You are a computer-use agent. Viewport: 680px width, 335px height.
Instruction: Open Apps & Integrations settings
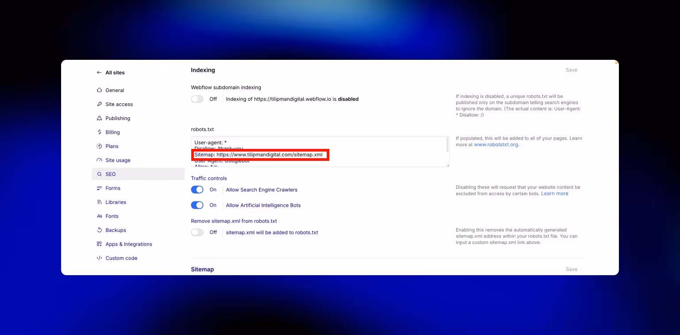129,244
